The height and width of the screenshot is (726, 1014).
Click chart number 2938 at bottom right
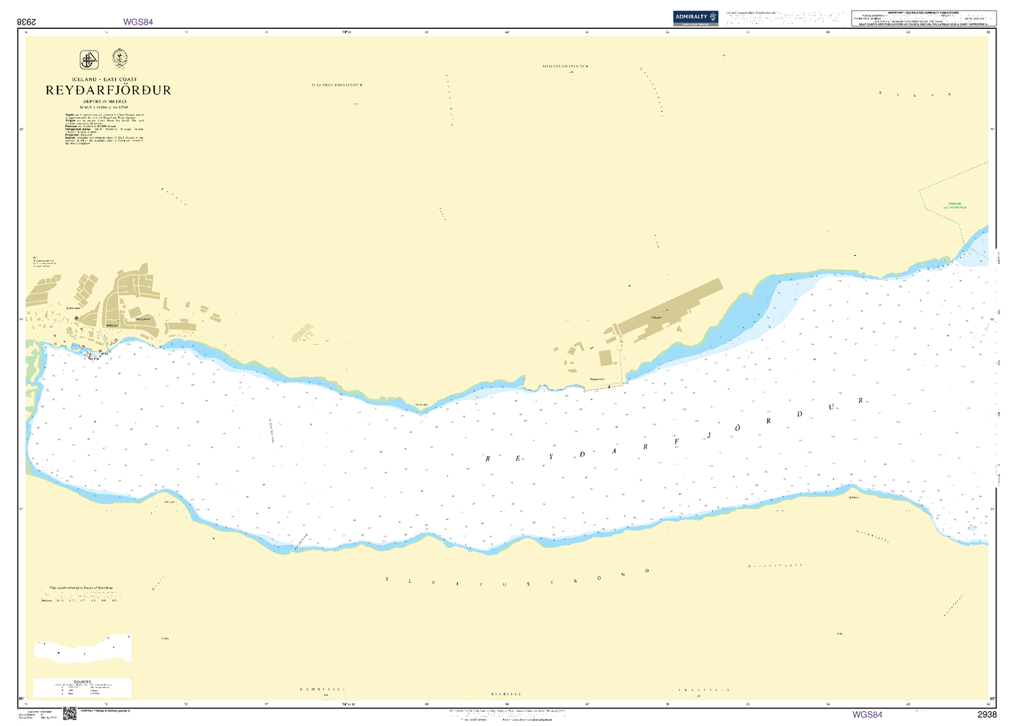coord(987,714)
